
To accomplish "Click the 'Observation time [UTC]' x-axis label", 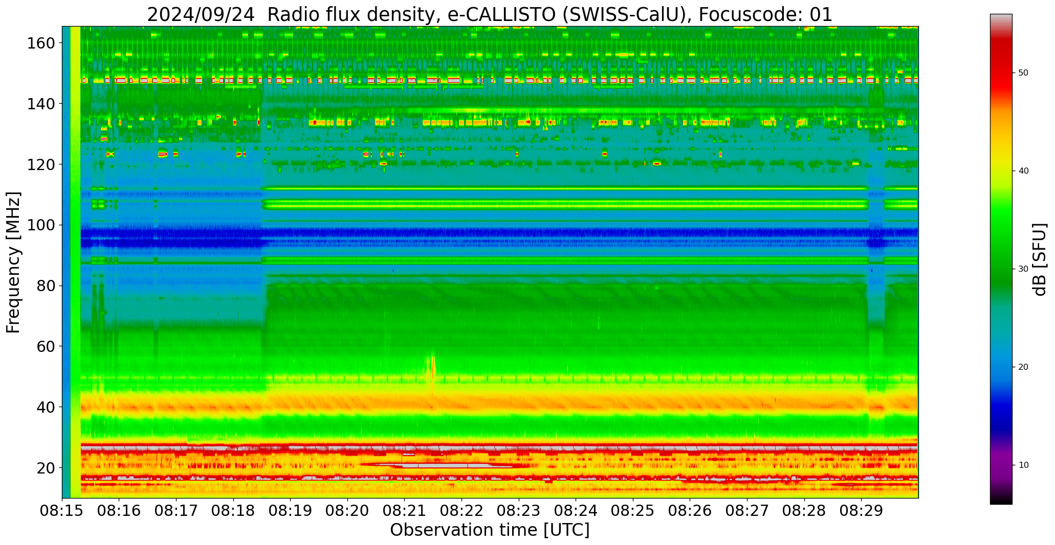I will point(490,530).
